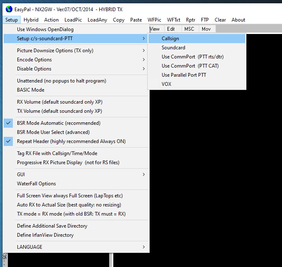Switch to the Mov tab
This screenshot has width=282, height=267.
206,29
